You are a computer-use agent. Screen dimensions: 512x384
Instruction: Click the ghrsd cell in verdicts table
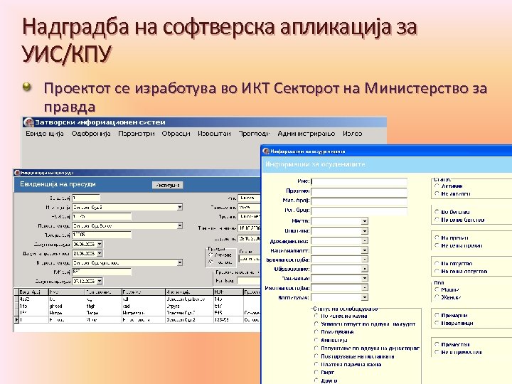[67, 306]
